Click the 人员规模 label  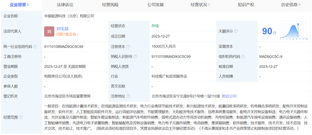tap(226, 76)
